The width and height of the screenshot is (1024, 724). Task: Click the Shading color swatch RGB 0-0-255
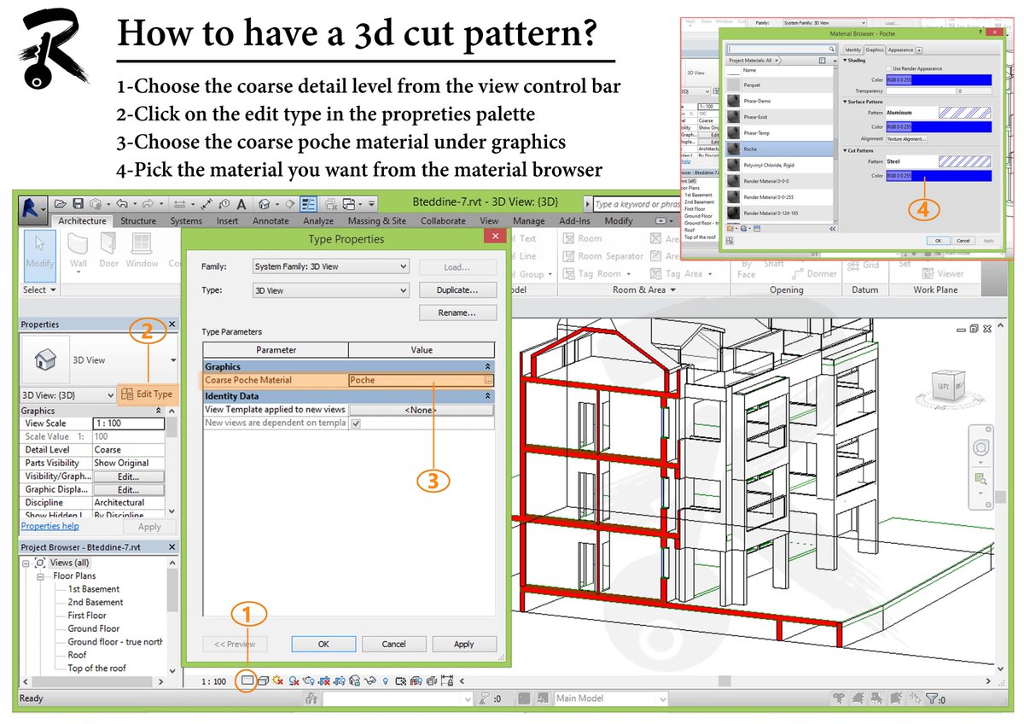(x=939, y=79)
